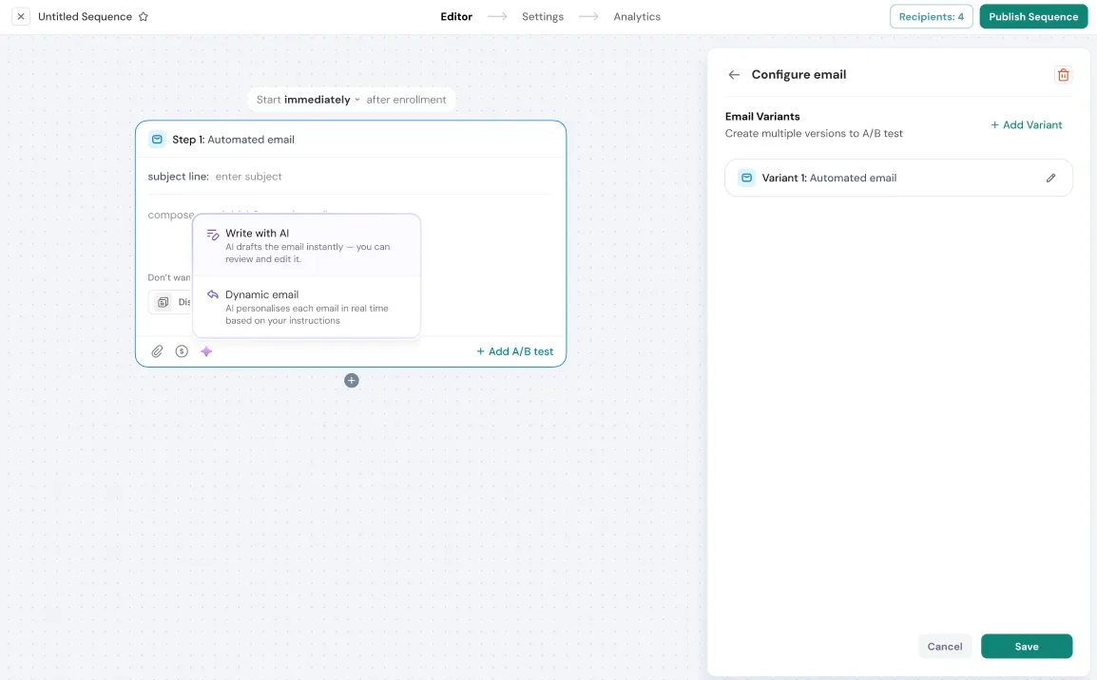Click the Step 1 email envelope icon

158,139
